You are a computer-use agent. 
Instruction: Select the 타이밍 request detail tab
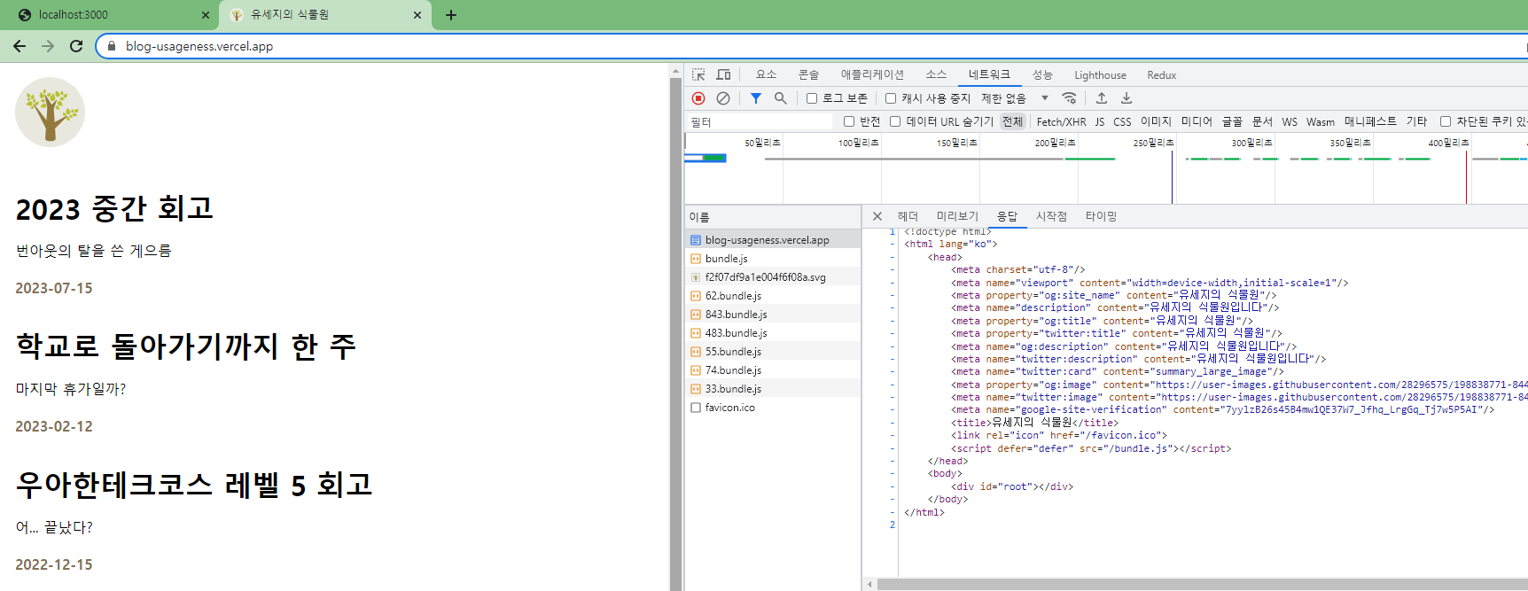click(x=1101, y=216)
